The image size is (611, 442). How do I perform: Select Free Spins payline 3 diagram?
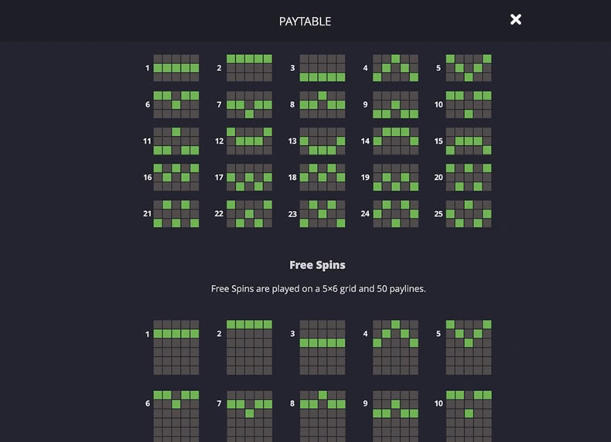(323, 348)
